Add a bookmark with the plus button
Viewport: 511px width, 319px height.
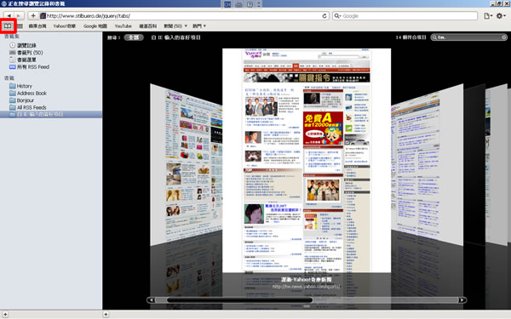click(33, 15)
